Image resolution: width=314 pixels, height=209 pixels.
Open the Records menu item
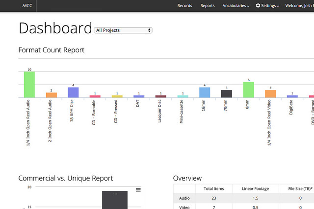pos(184,6)
